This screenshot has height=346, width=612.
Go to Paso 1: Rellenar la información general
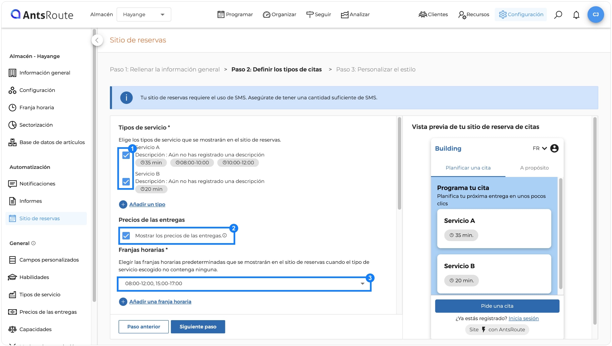[x=165, y=69]
